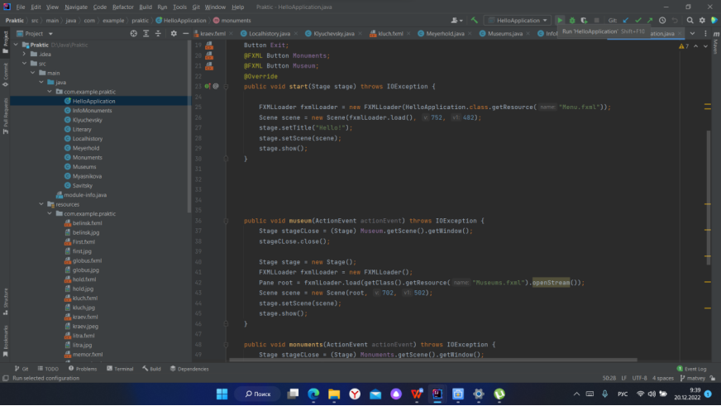Commit changes with green Git checkmark
721x406 pixels.
(637, 20)
